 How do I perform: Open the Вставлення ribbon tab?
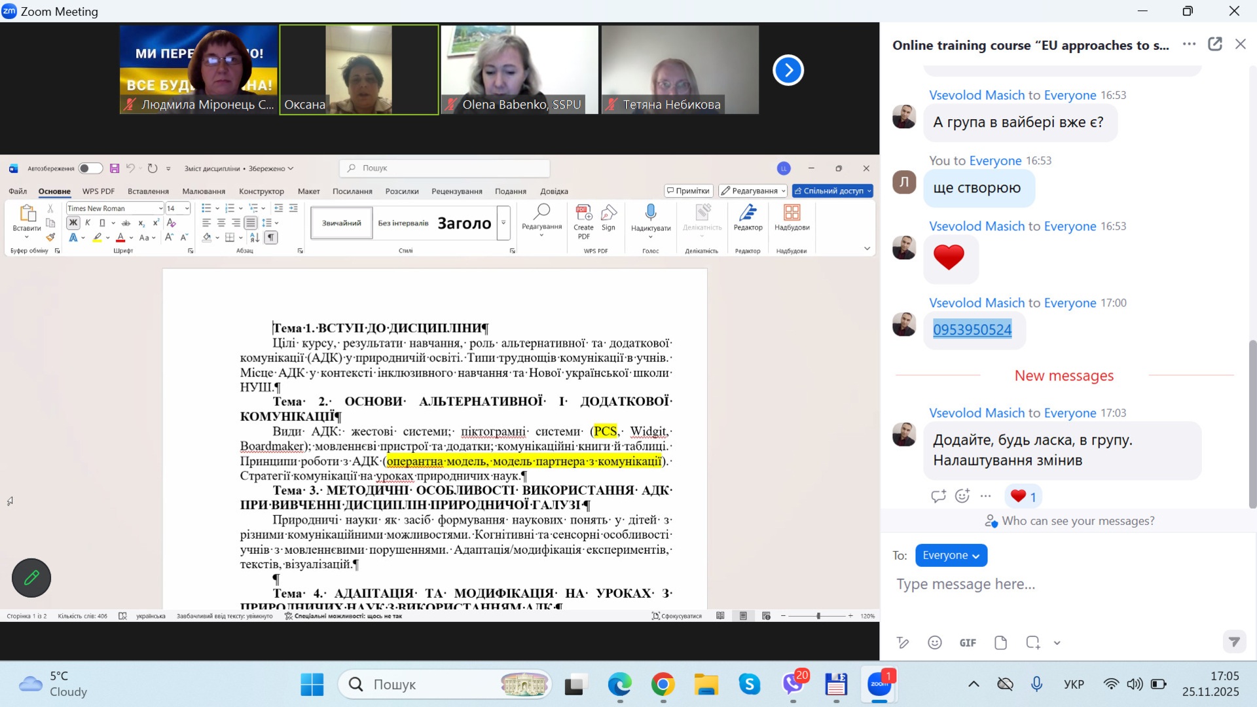point(148,191)
